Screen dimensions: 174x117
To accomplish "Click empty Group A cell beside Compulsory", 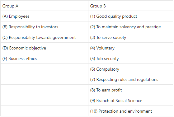I will pos(44,69).
